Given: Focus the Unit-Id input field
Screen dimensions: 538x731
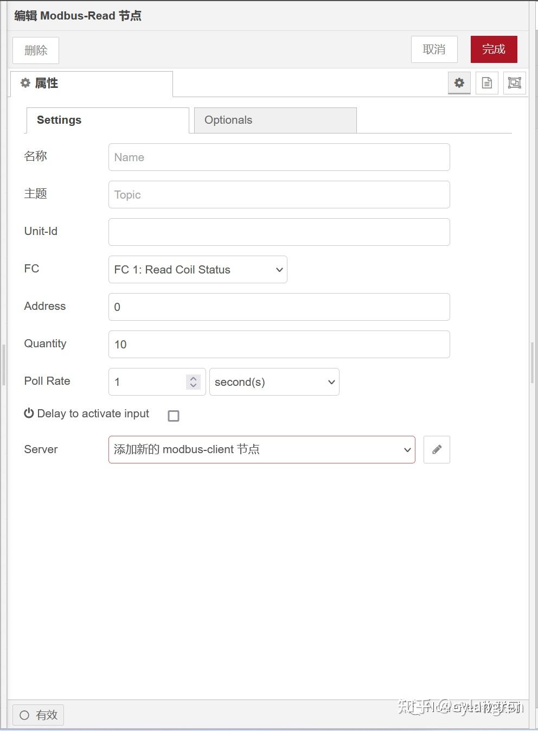Looking at the screenshot, I should 279,232.
